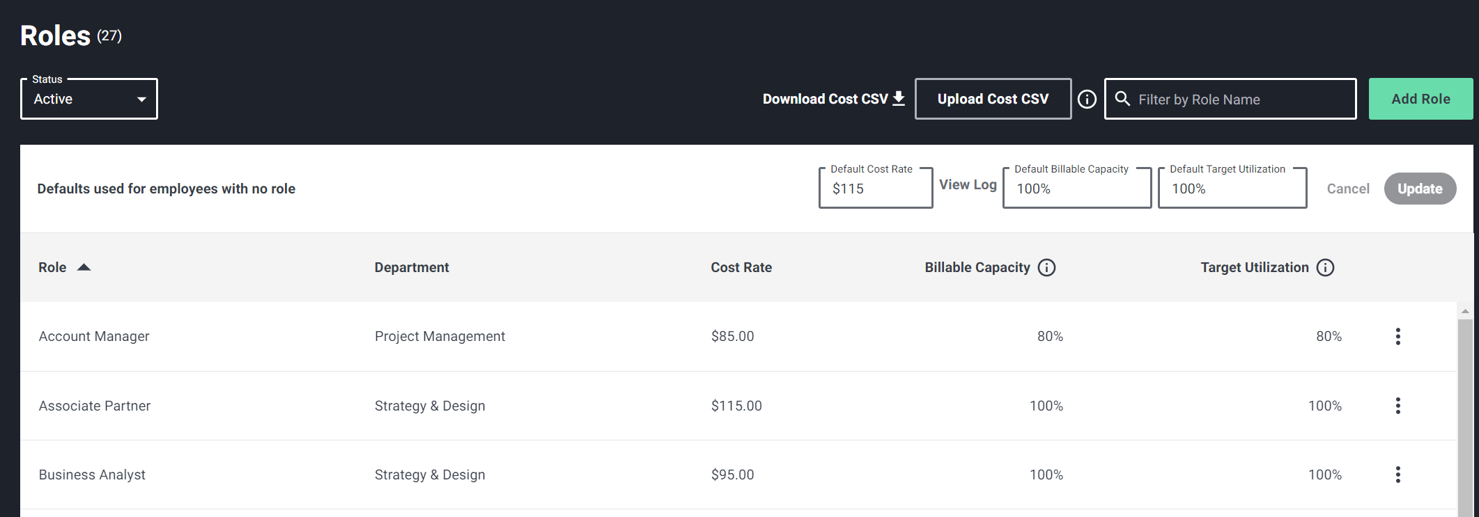Image resolution: width=1479 pixels, height=517 pixels.
Task: Open the View Log link
Action: 968,184
